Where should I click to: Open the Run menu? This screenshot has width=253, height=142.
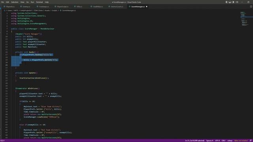coord(32,2)
